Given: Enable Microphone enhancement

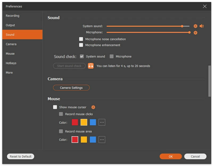Looking at the screenshot, I should 81,45.
